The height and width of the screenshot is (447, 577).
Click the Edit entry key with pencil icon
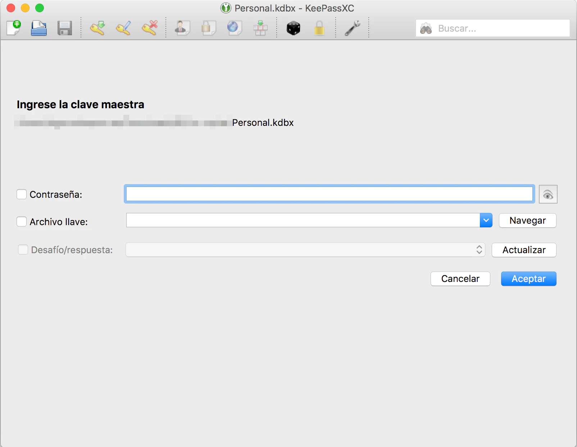pos(123,28)
